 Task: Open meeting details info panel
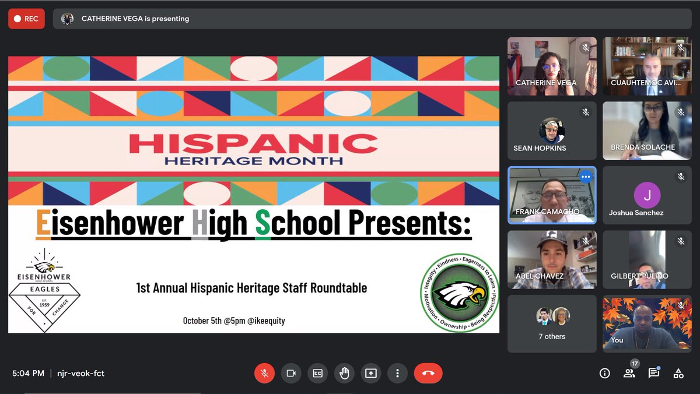604,373
